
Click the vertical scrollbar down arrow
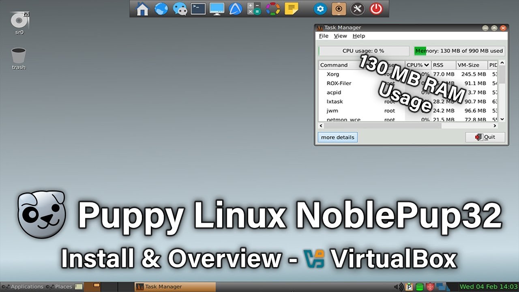tap(502, 119)
